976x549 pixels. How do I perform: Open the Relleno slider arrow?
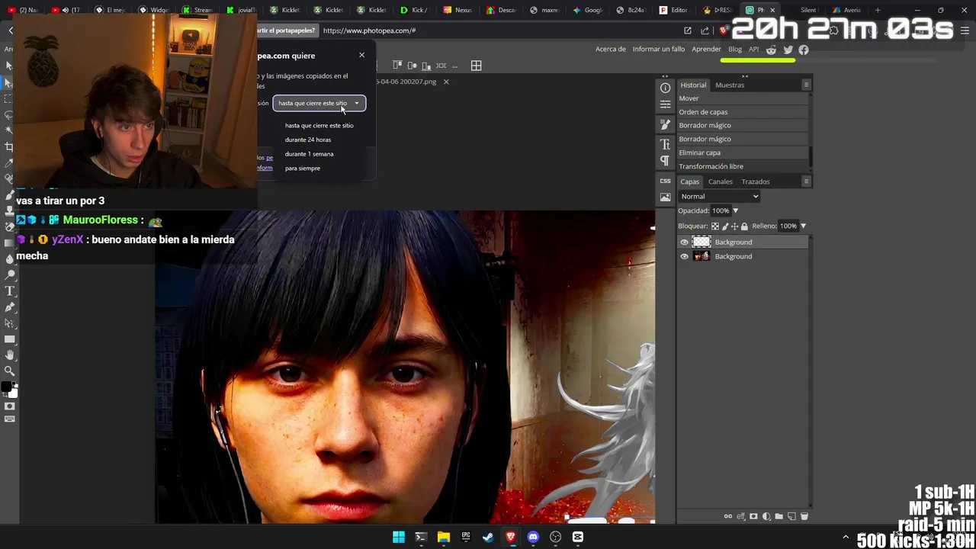(x=803, y=226)
